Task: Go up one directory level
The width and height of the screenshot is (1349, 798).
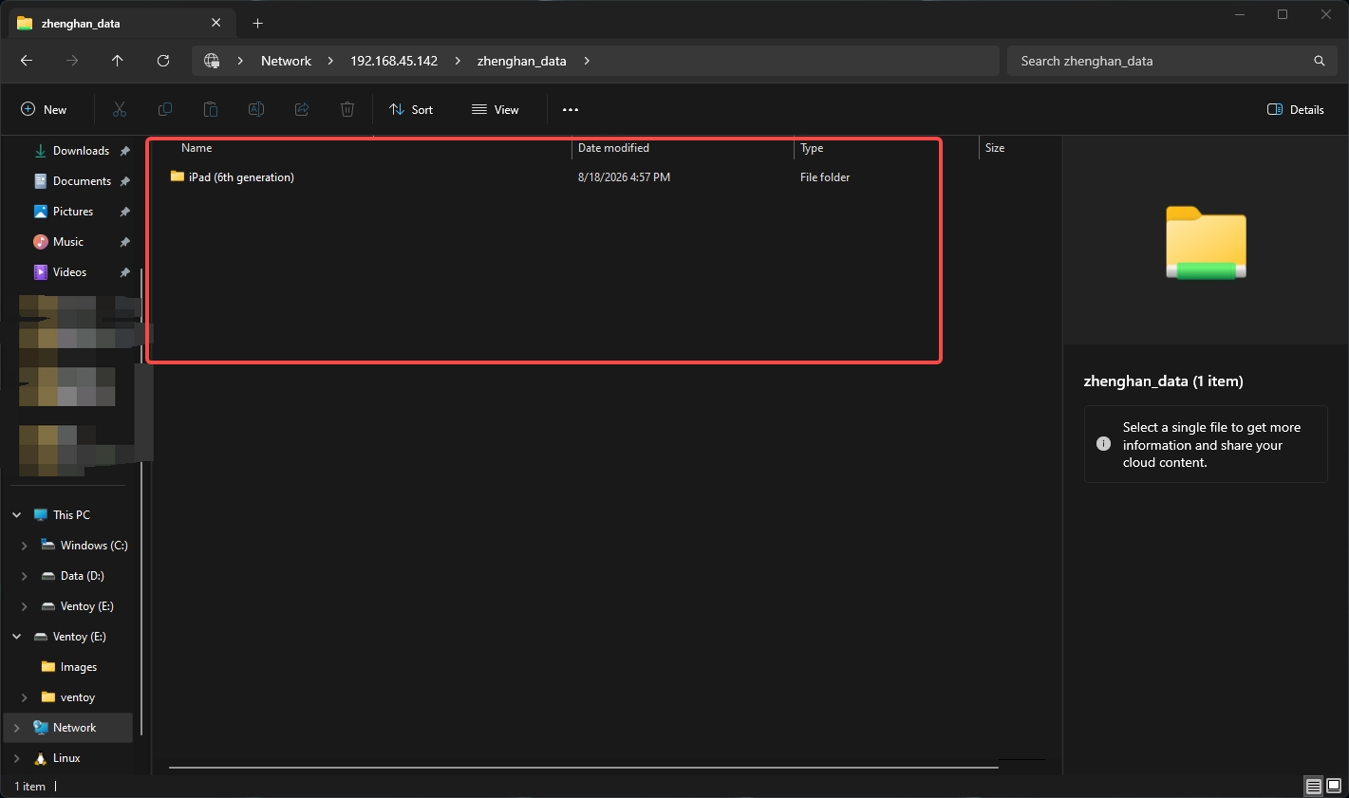Action: click(118, 61)
